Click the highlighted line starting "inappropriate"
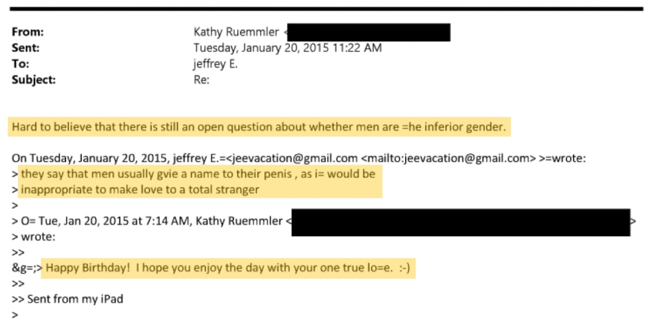This screenshot has height=321, width=650. 140,189
